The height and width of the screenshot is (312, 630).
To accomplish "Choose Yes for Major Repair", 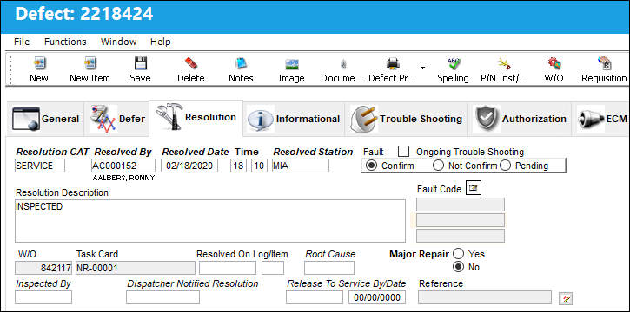I will [458, 254].
